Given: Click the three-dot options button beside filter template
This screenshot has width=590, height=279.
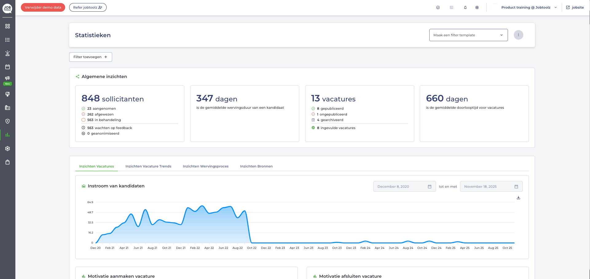Looking at the screenshot, I should pyautogui.click(x=518, y=35).
